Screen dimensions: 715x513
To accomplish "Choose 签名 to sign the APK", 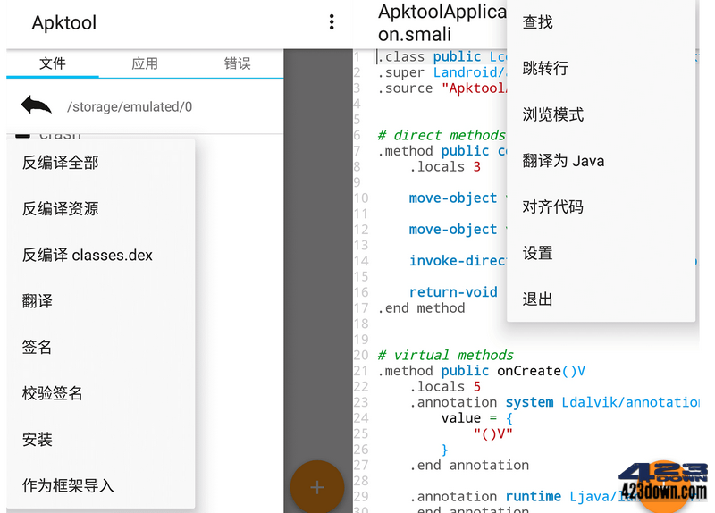I will click(38, 348).
